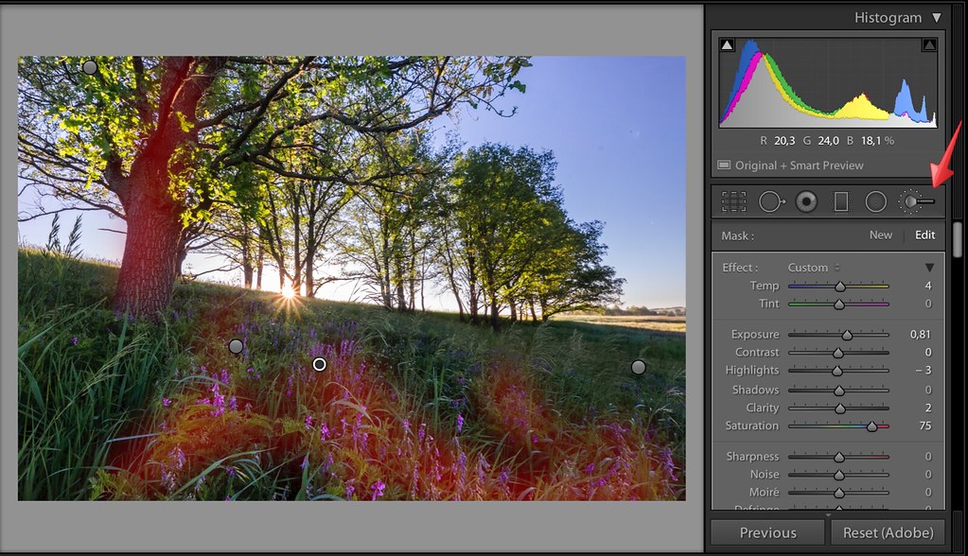This screenshot has width=968, height=556.
Task: Toggle shadow clipping indicator in histogram
Action: (727, 45)
